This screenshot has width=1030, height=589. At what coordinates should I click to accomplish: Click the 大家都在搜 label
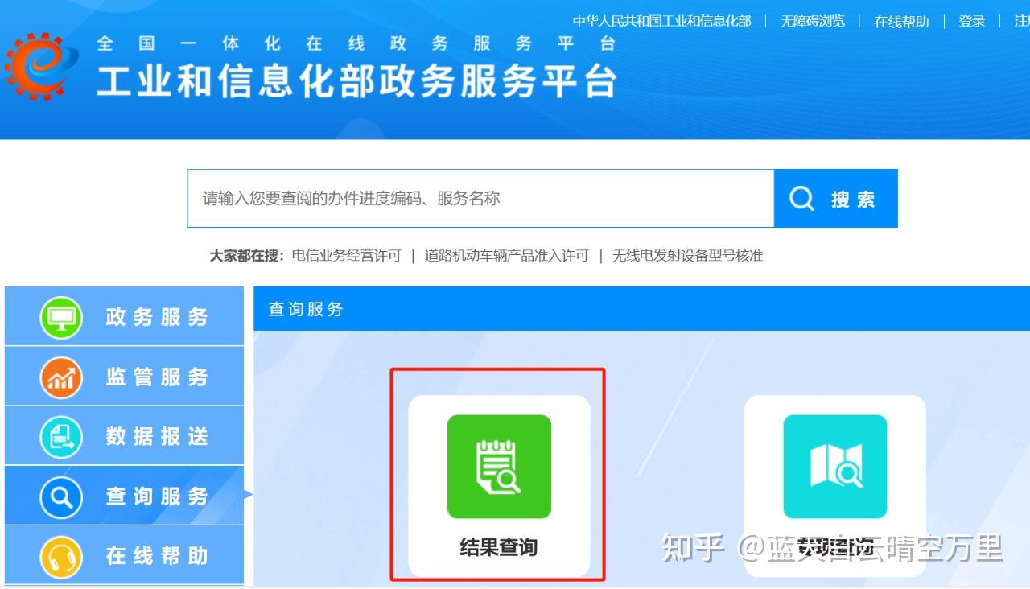click(247, 256)
